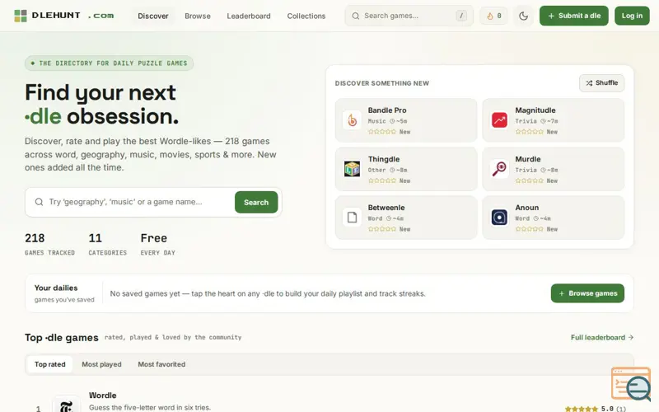The image size is (659, 412).
Task: Click the search icon in hero search box
Action: coord(39,202)
